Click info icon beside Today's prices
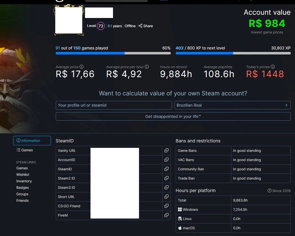 (x=273, y=67)
